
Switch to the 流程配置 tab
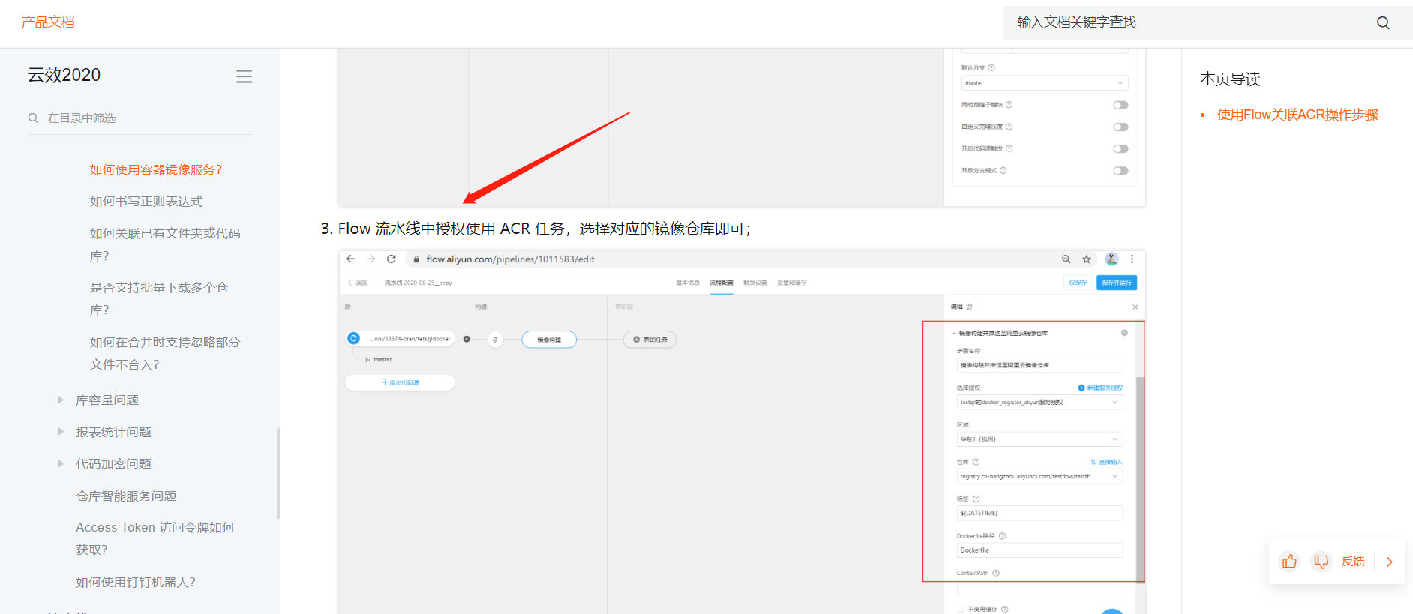[721, 283]
